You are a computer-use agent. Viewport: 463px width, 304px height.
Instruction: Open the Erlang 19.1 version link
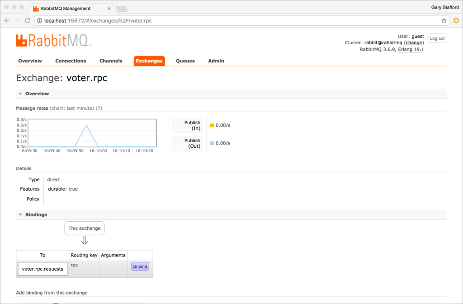click(x=411, y=50)
